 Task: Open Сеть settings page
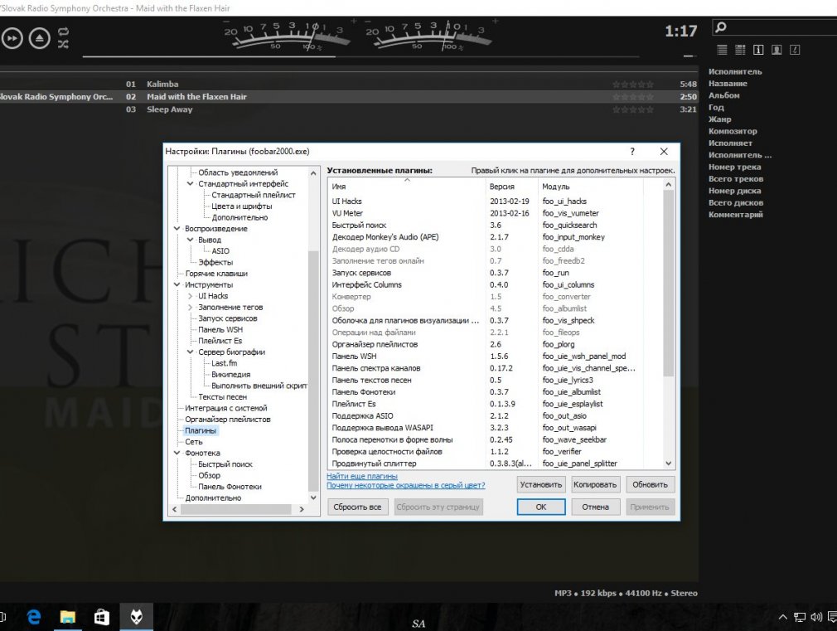pos(194,442)
